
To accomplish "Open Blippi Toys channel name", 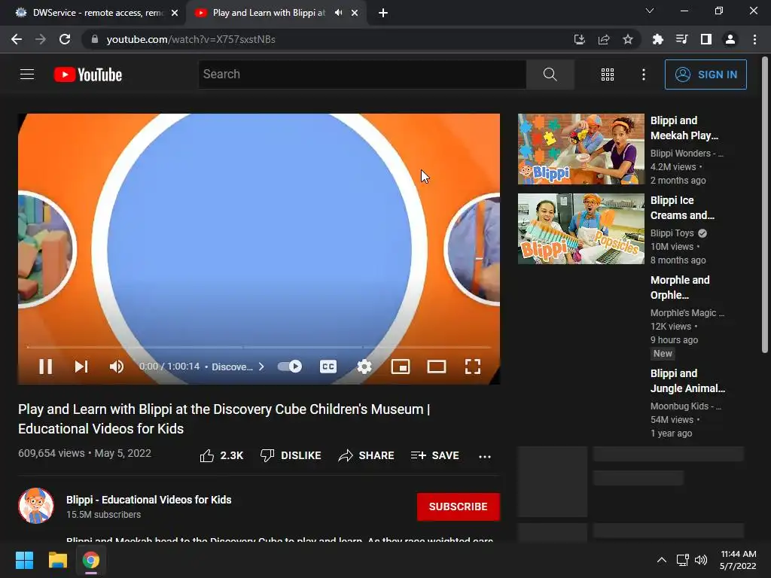I will pos(672,233).
